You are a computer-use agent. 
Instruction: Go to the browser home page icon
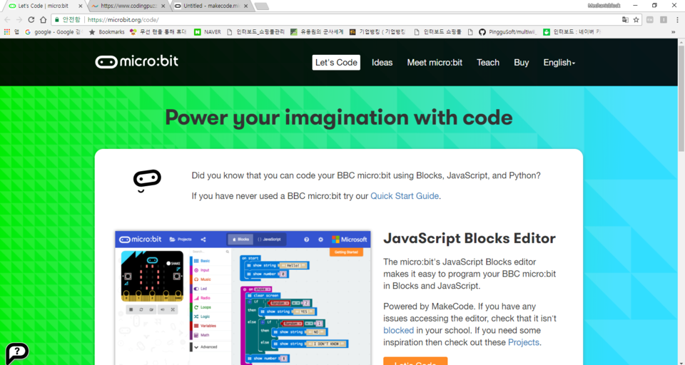[43, 20]
